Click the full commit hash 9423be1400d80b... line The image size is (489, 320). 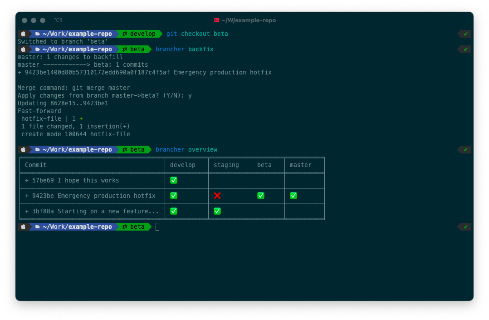pos(144,73)
